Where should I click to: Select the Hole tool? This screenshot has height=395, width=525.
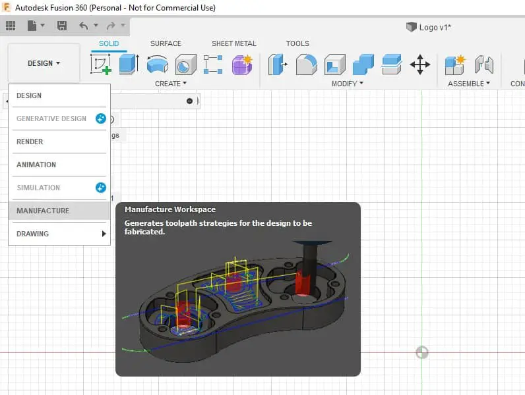(x=185, y=64)
